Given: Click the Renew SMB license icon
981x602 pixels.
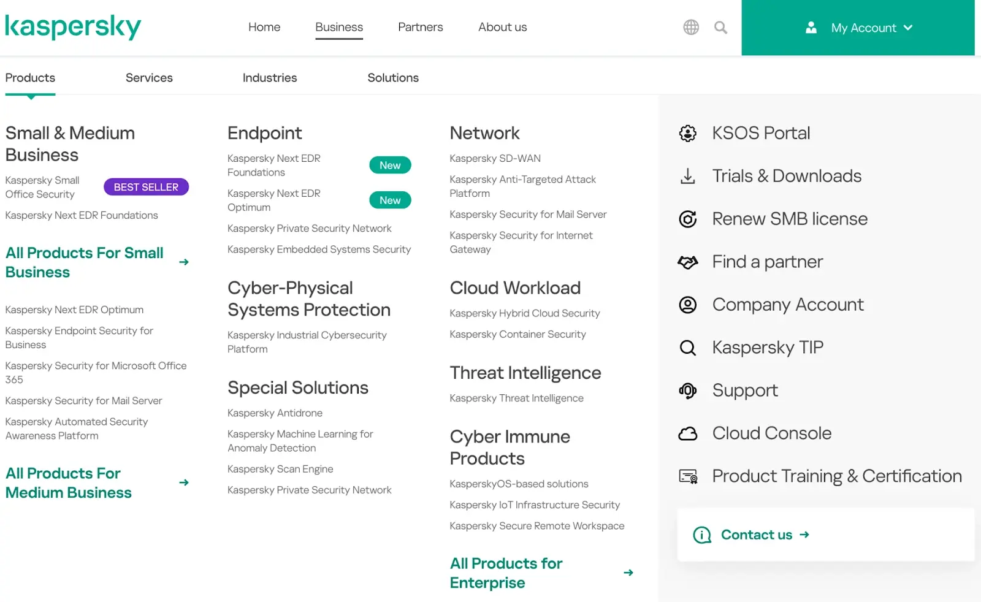Looking at the screenshot, I should coord(688,219).
